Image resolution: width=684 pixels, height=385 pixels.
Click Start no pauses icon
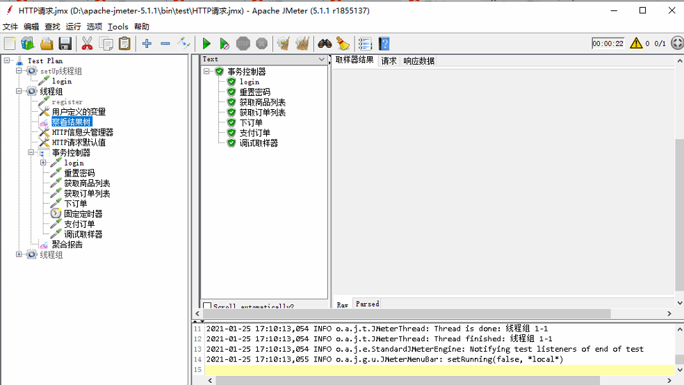click(225, 44)
